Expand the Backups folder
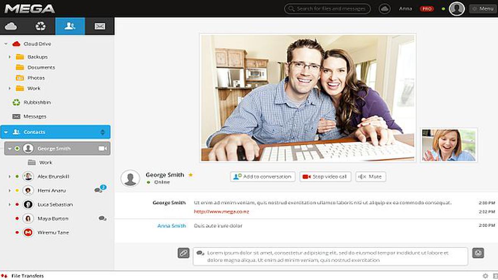 (9, 57)
